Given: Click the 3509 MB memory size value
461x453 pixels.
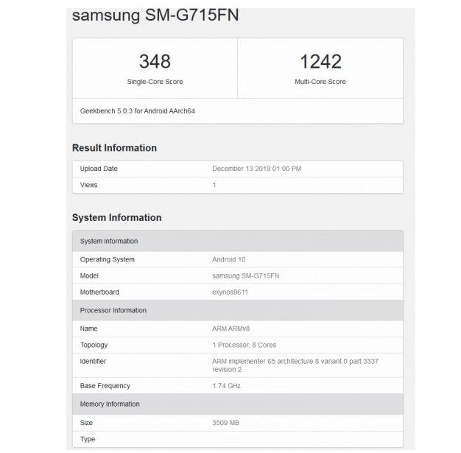Looking at the screenshot, I should 225,423.
